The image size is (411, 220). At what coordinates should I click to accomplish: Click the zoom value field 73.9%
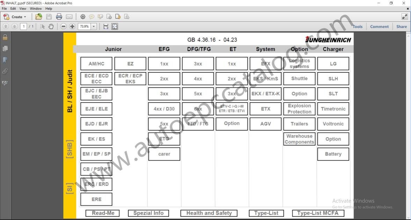[x=84, y=26]
